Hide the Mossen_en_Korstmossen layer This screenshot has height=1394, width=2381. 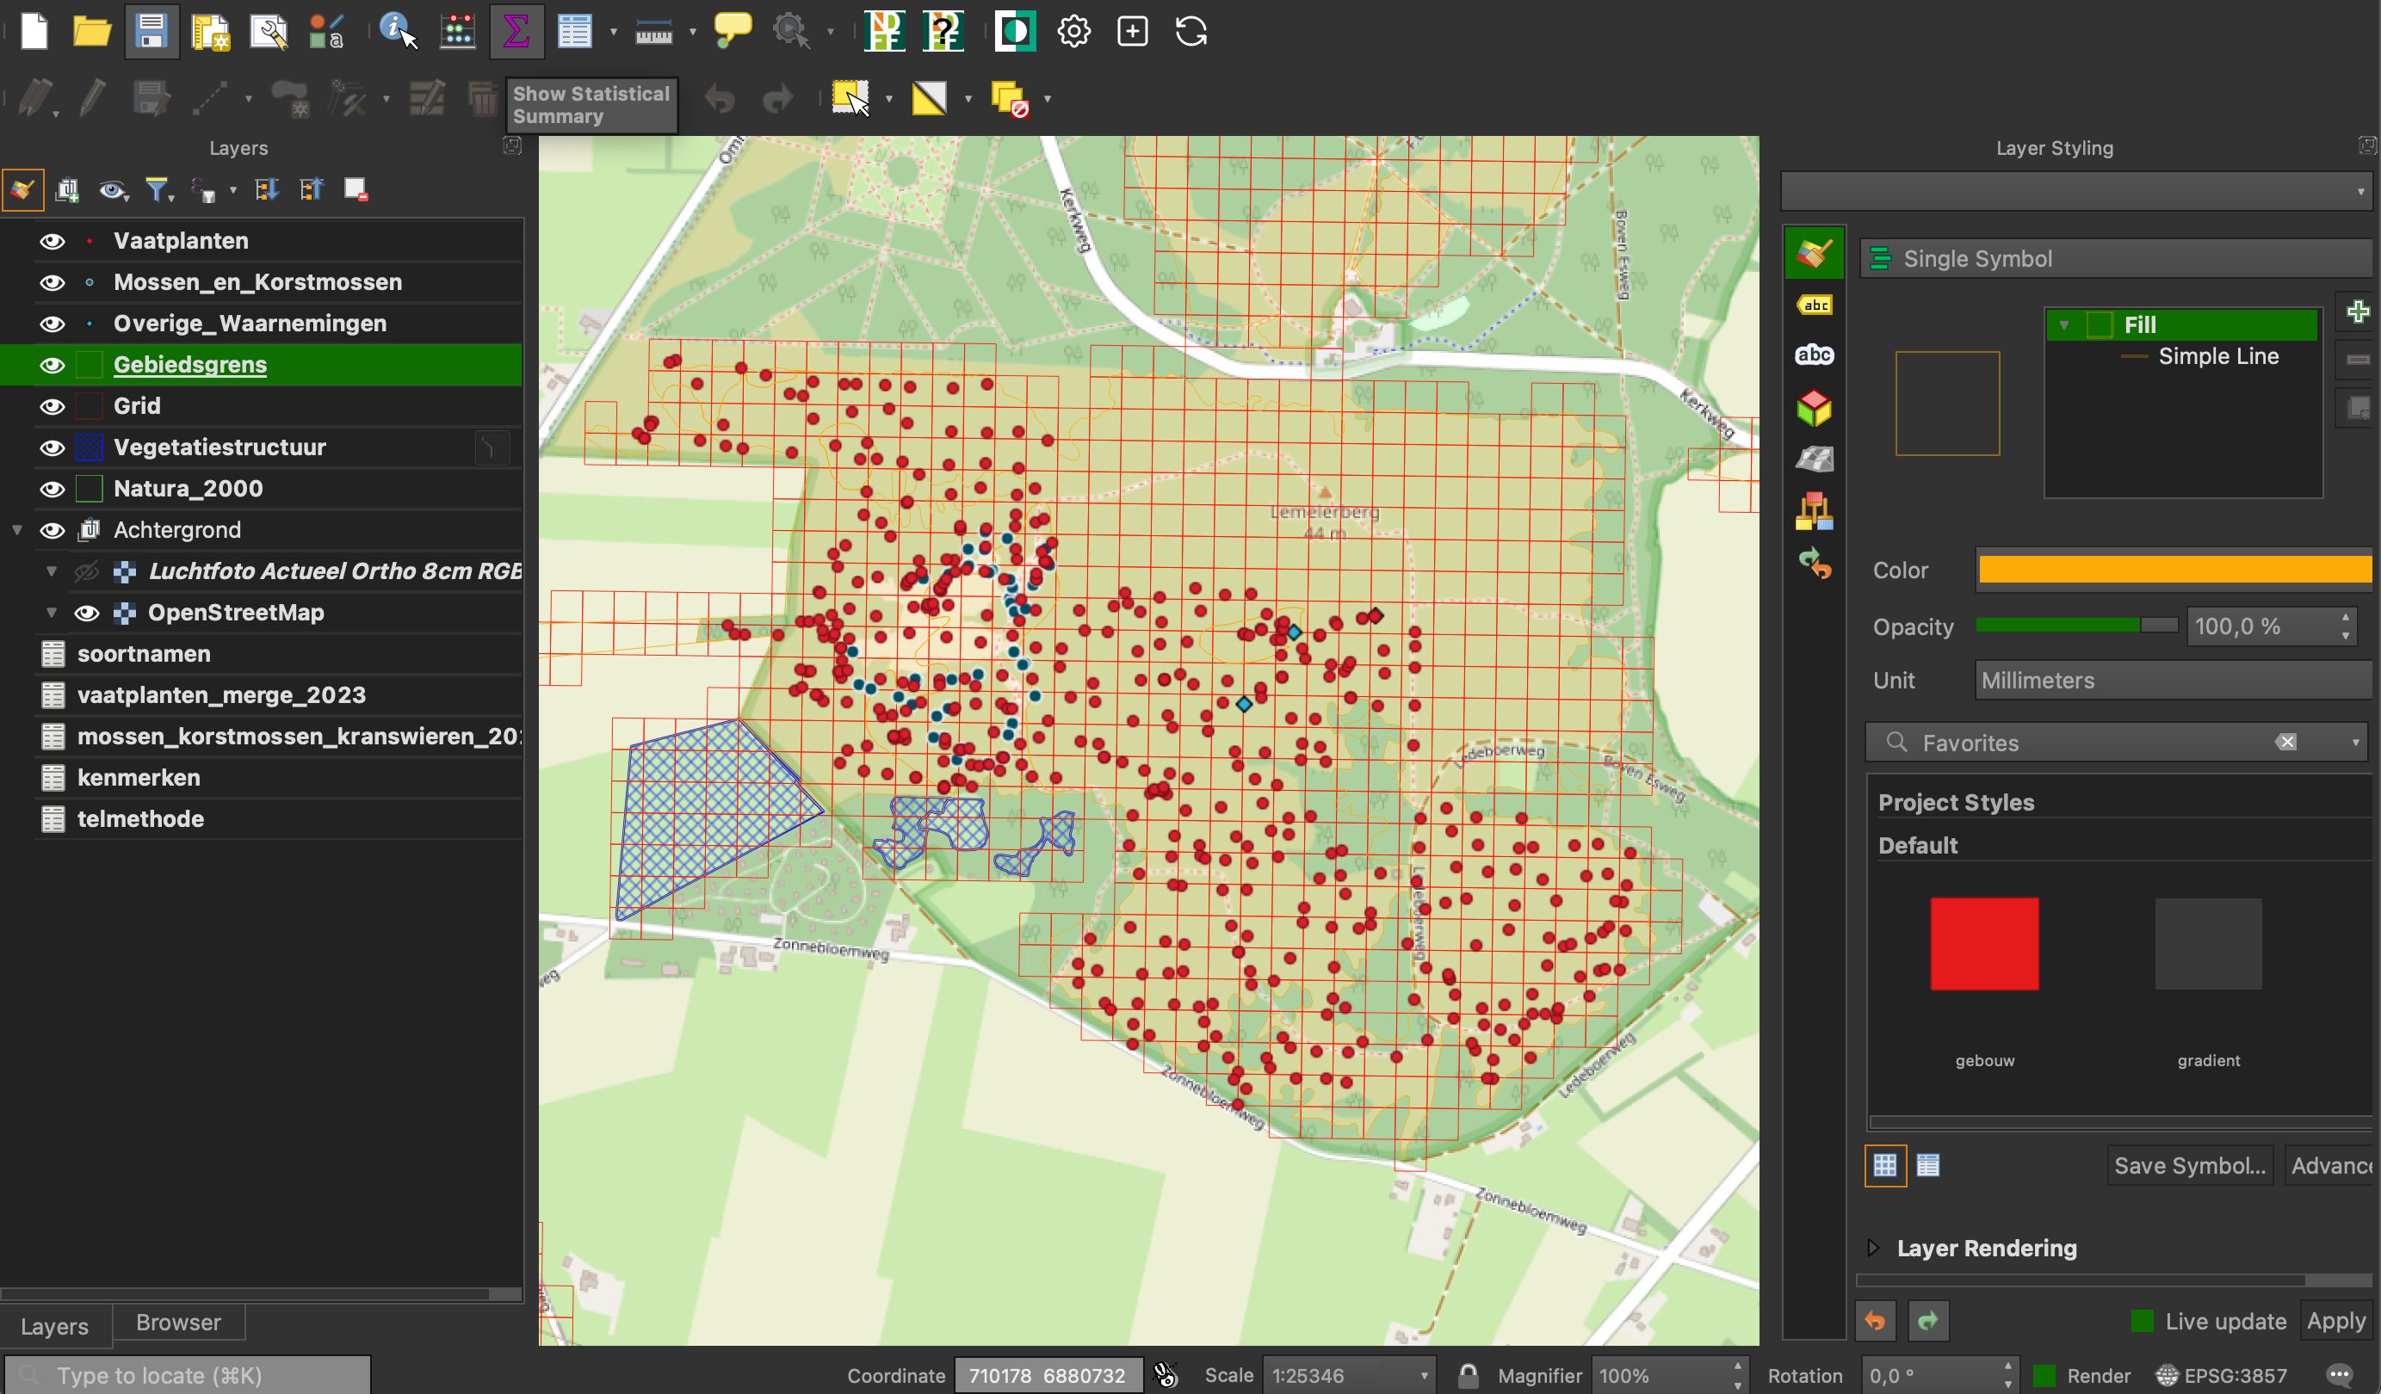coord(52,282)
